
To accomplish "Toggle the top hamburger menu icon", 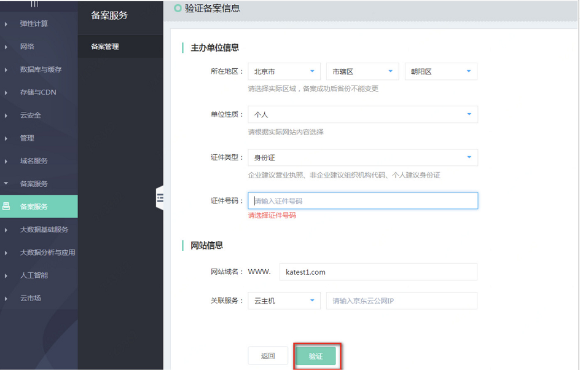I will [x=34, y=4].
